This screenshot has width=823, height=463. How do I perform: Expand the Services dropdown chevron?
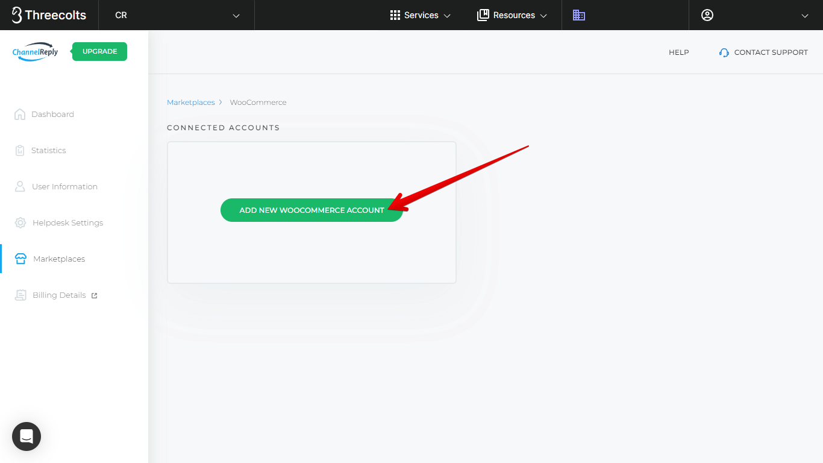(x=447, y=16)
